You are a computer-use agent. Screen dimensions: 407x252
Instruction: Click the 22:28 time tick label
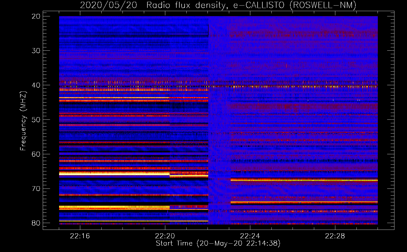point(335,236)
